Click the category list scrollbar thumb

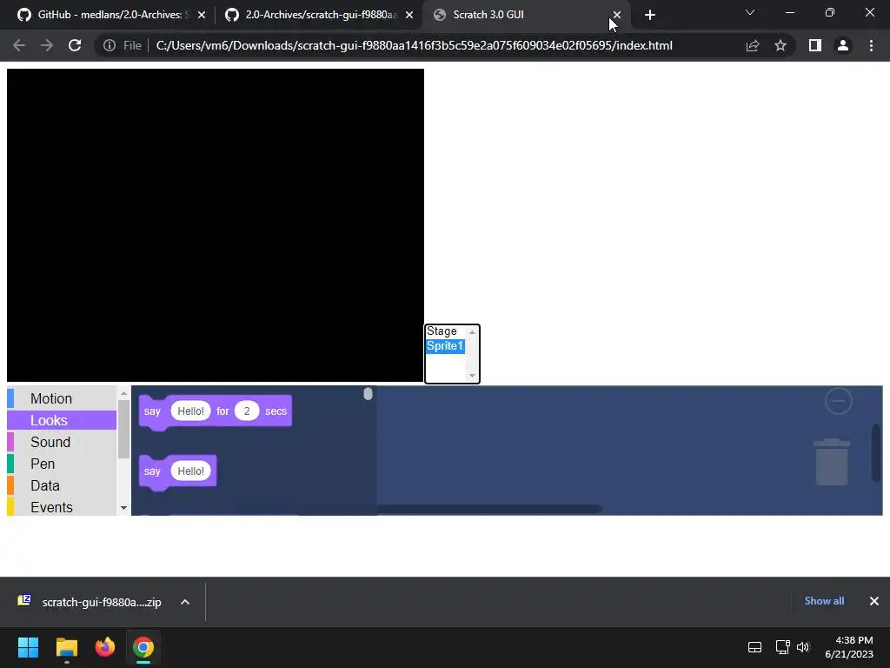coord(123,429)
